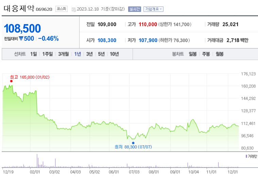
Task: Select the 3년 line chart period
Action: pyautogui.click(x=89, y=54)
